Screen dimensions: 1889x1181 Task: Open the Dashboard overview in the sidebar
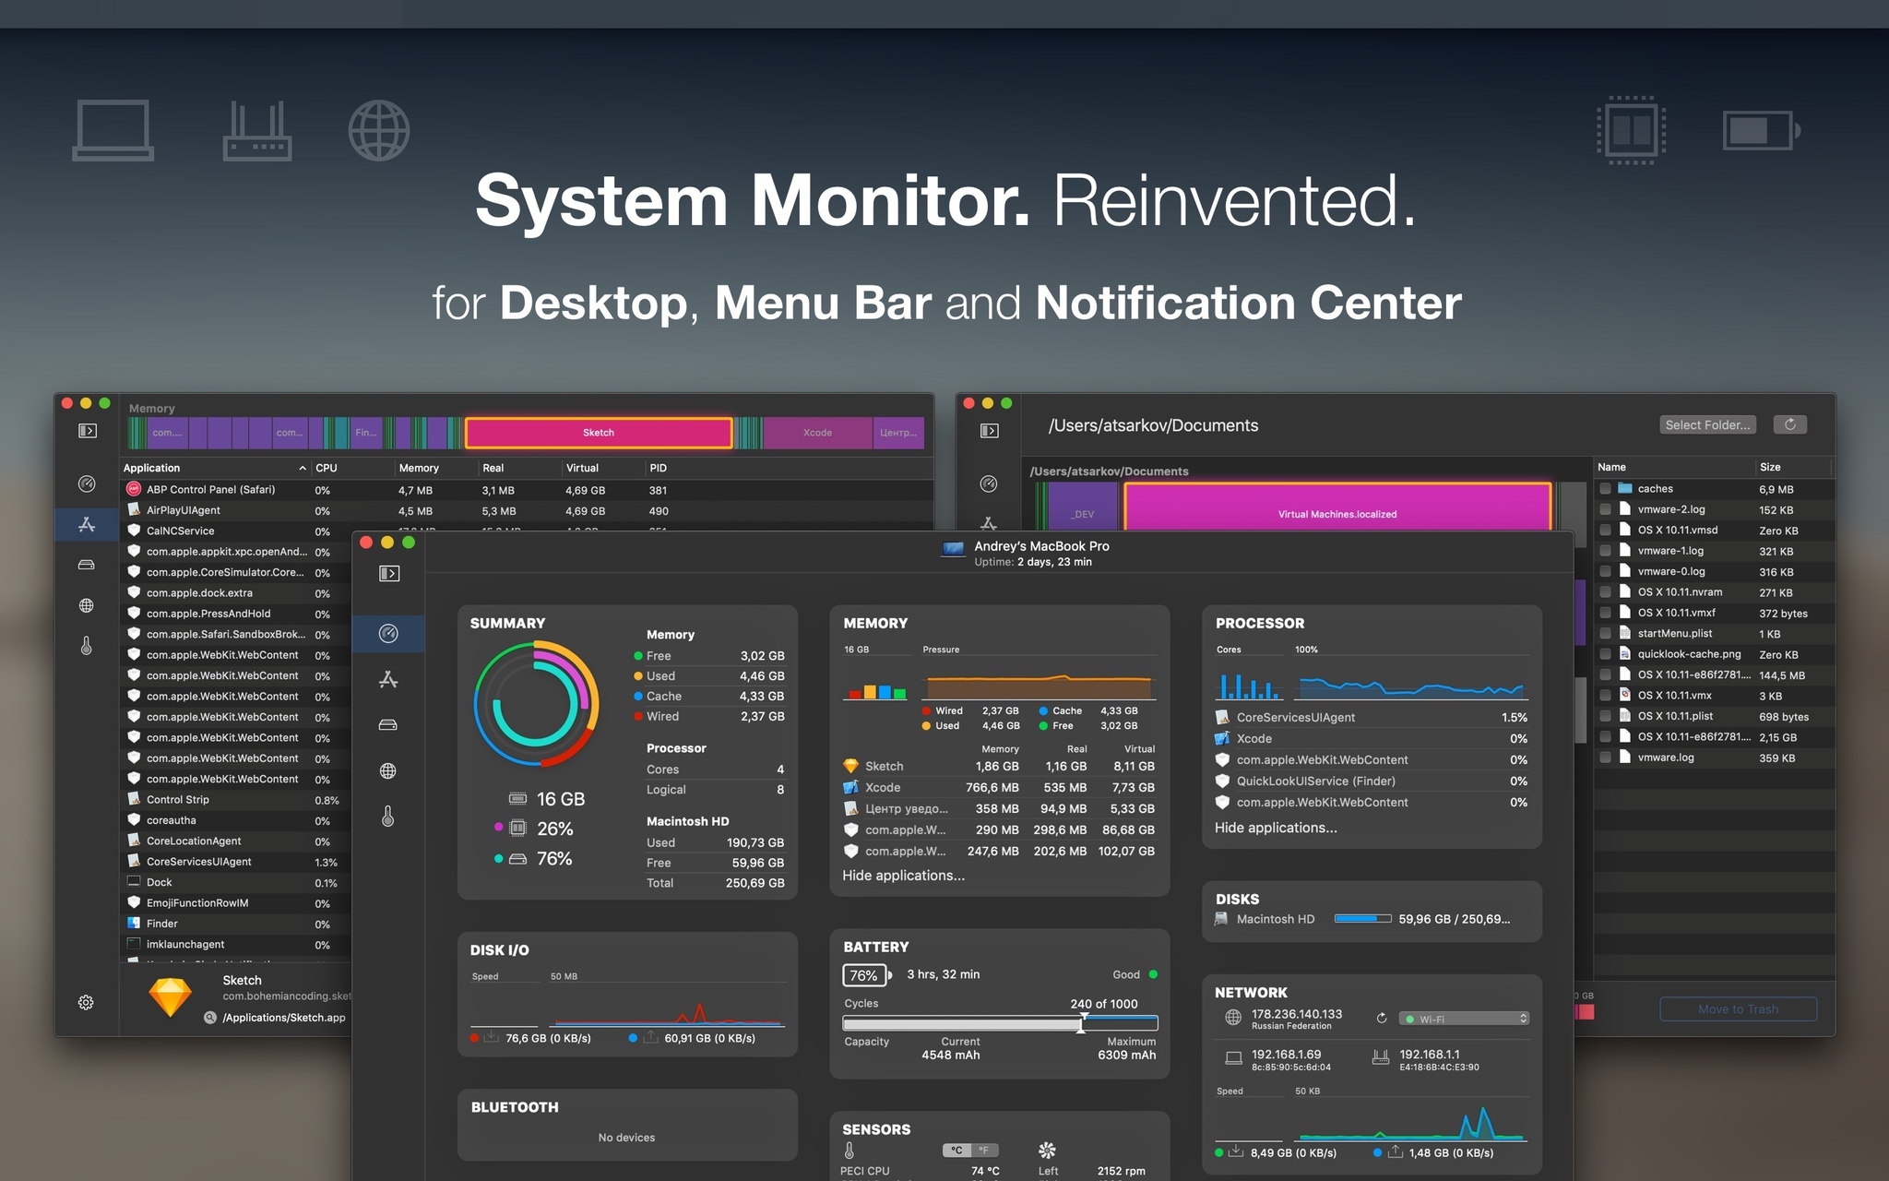click(x=388, y=634)
